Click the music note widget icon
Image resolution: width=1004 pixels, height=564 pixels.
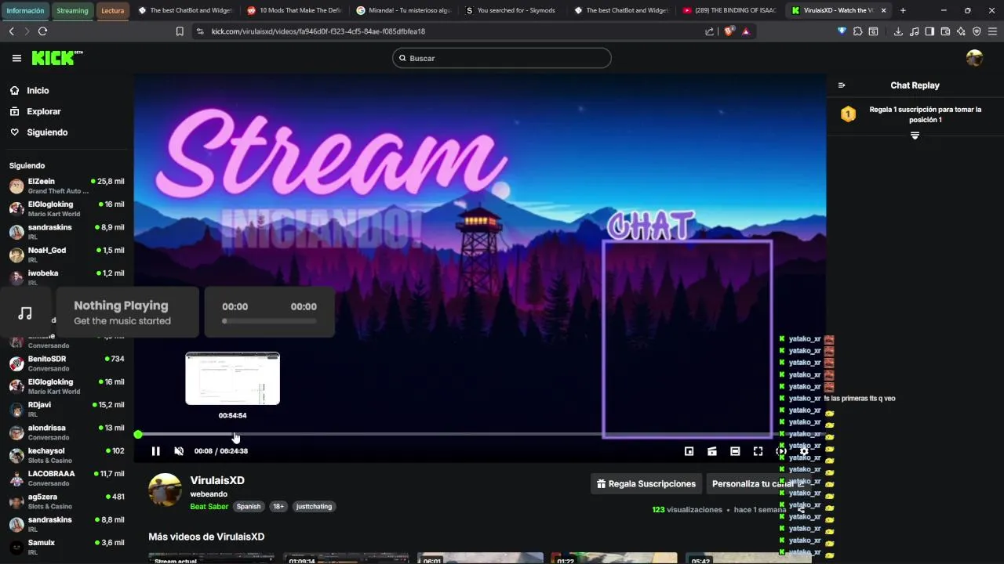25,313
